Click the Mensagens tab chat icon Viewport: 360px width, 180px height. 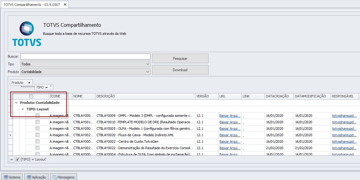pyautogui.click(x=55, y=177)
